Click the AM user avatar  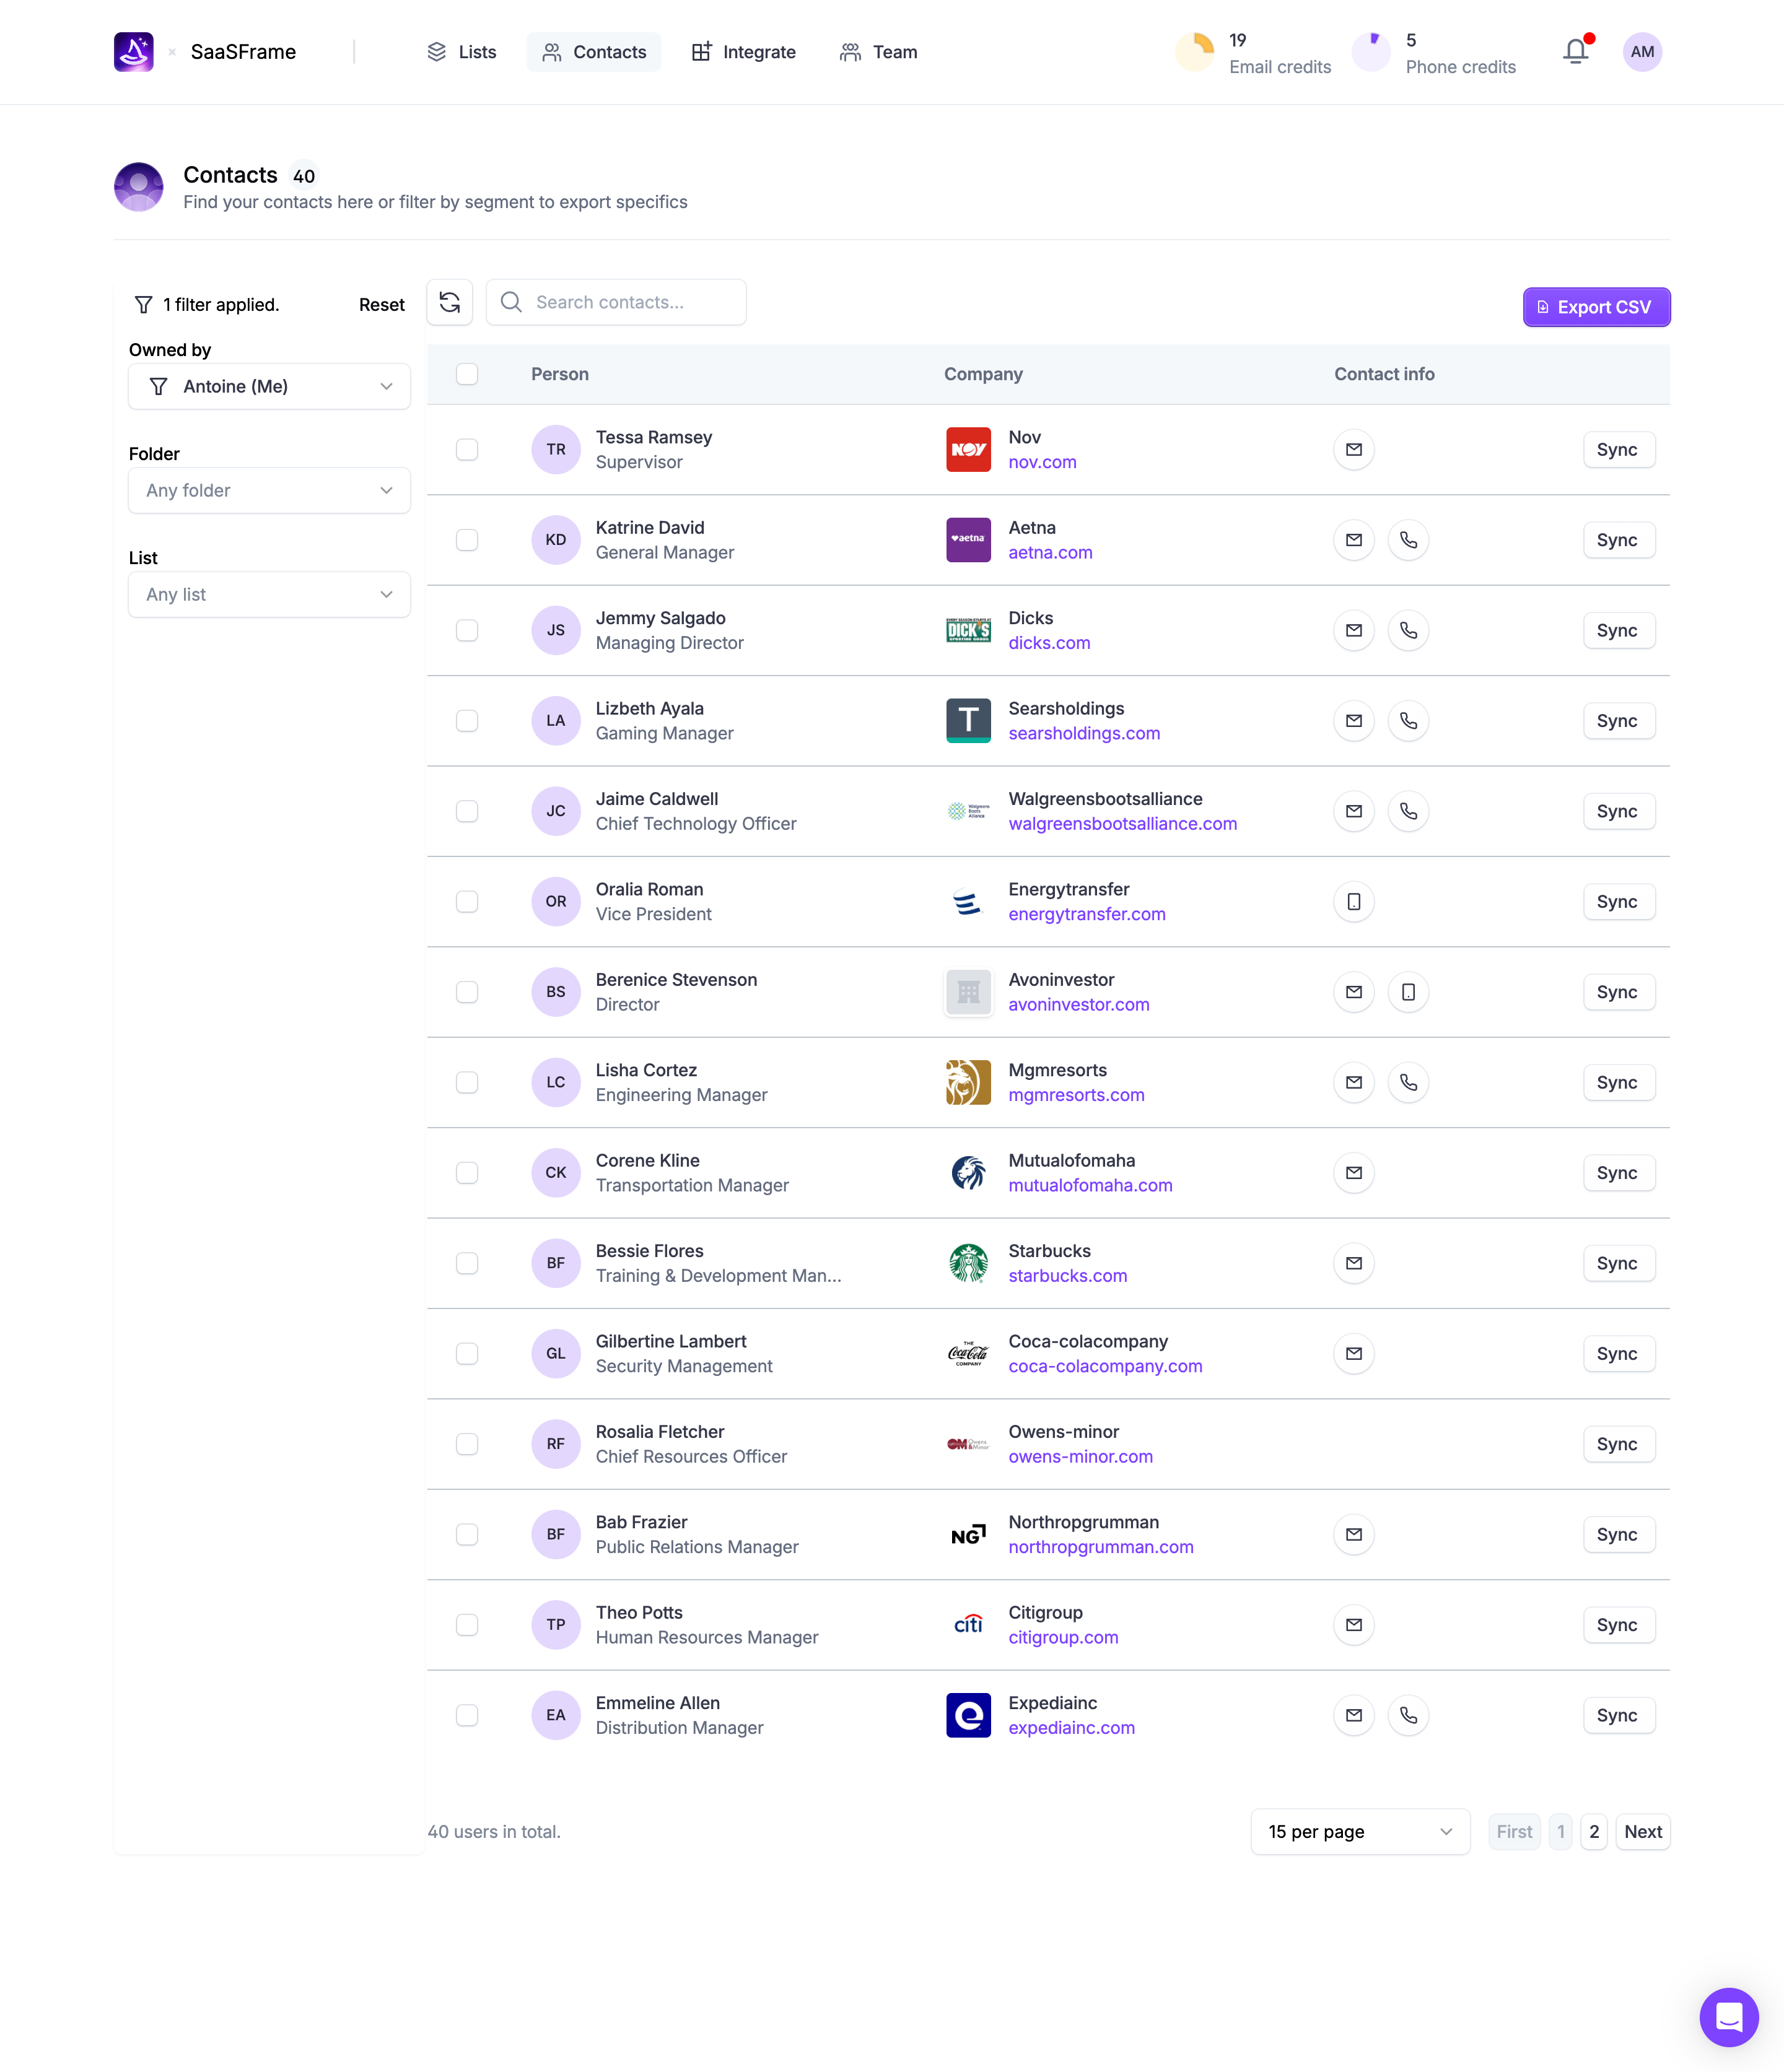click(1642, 52)
